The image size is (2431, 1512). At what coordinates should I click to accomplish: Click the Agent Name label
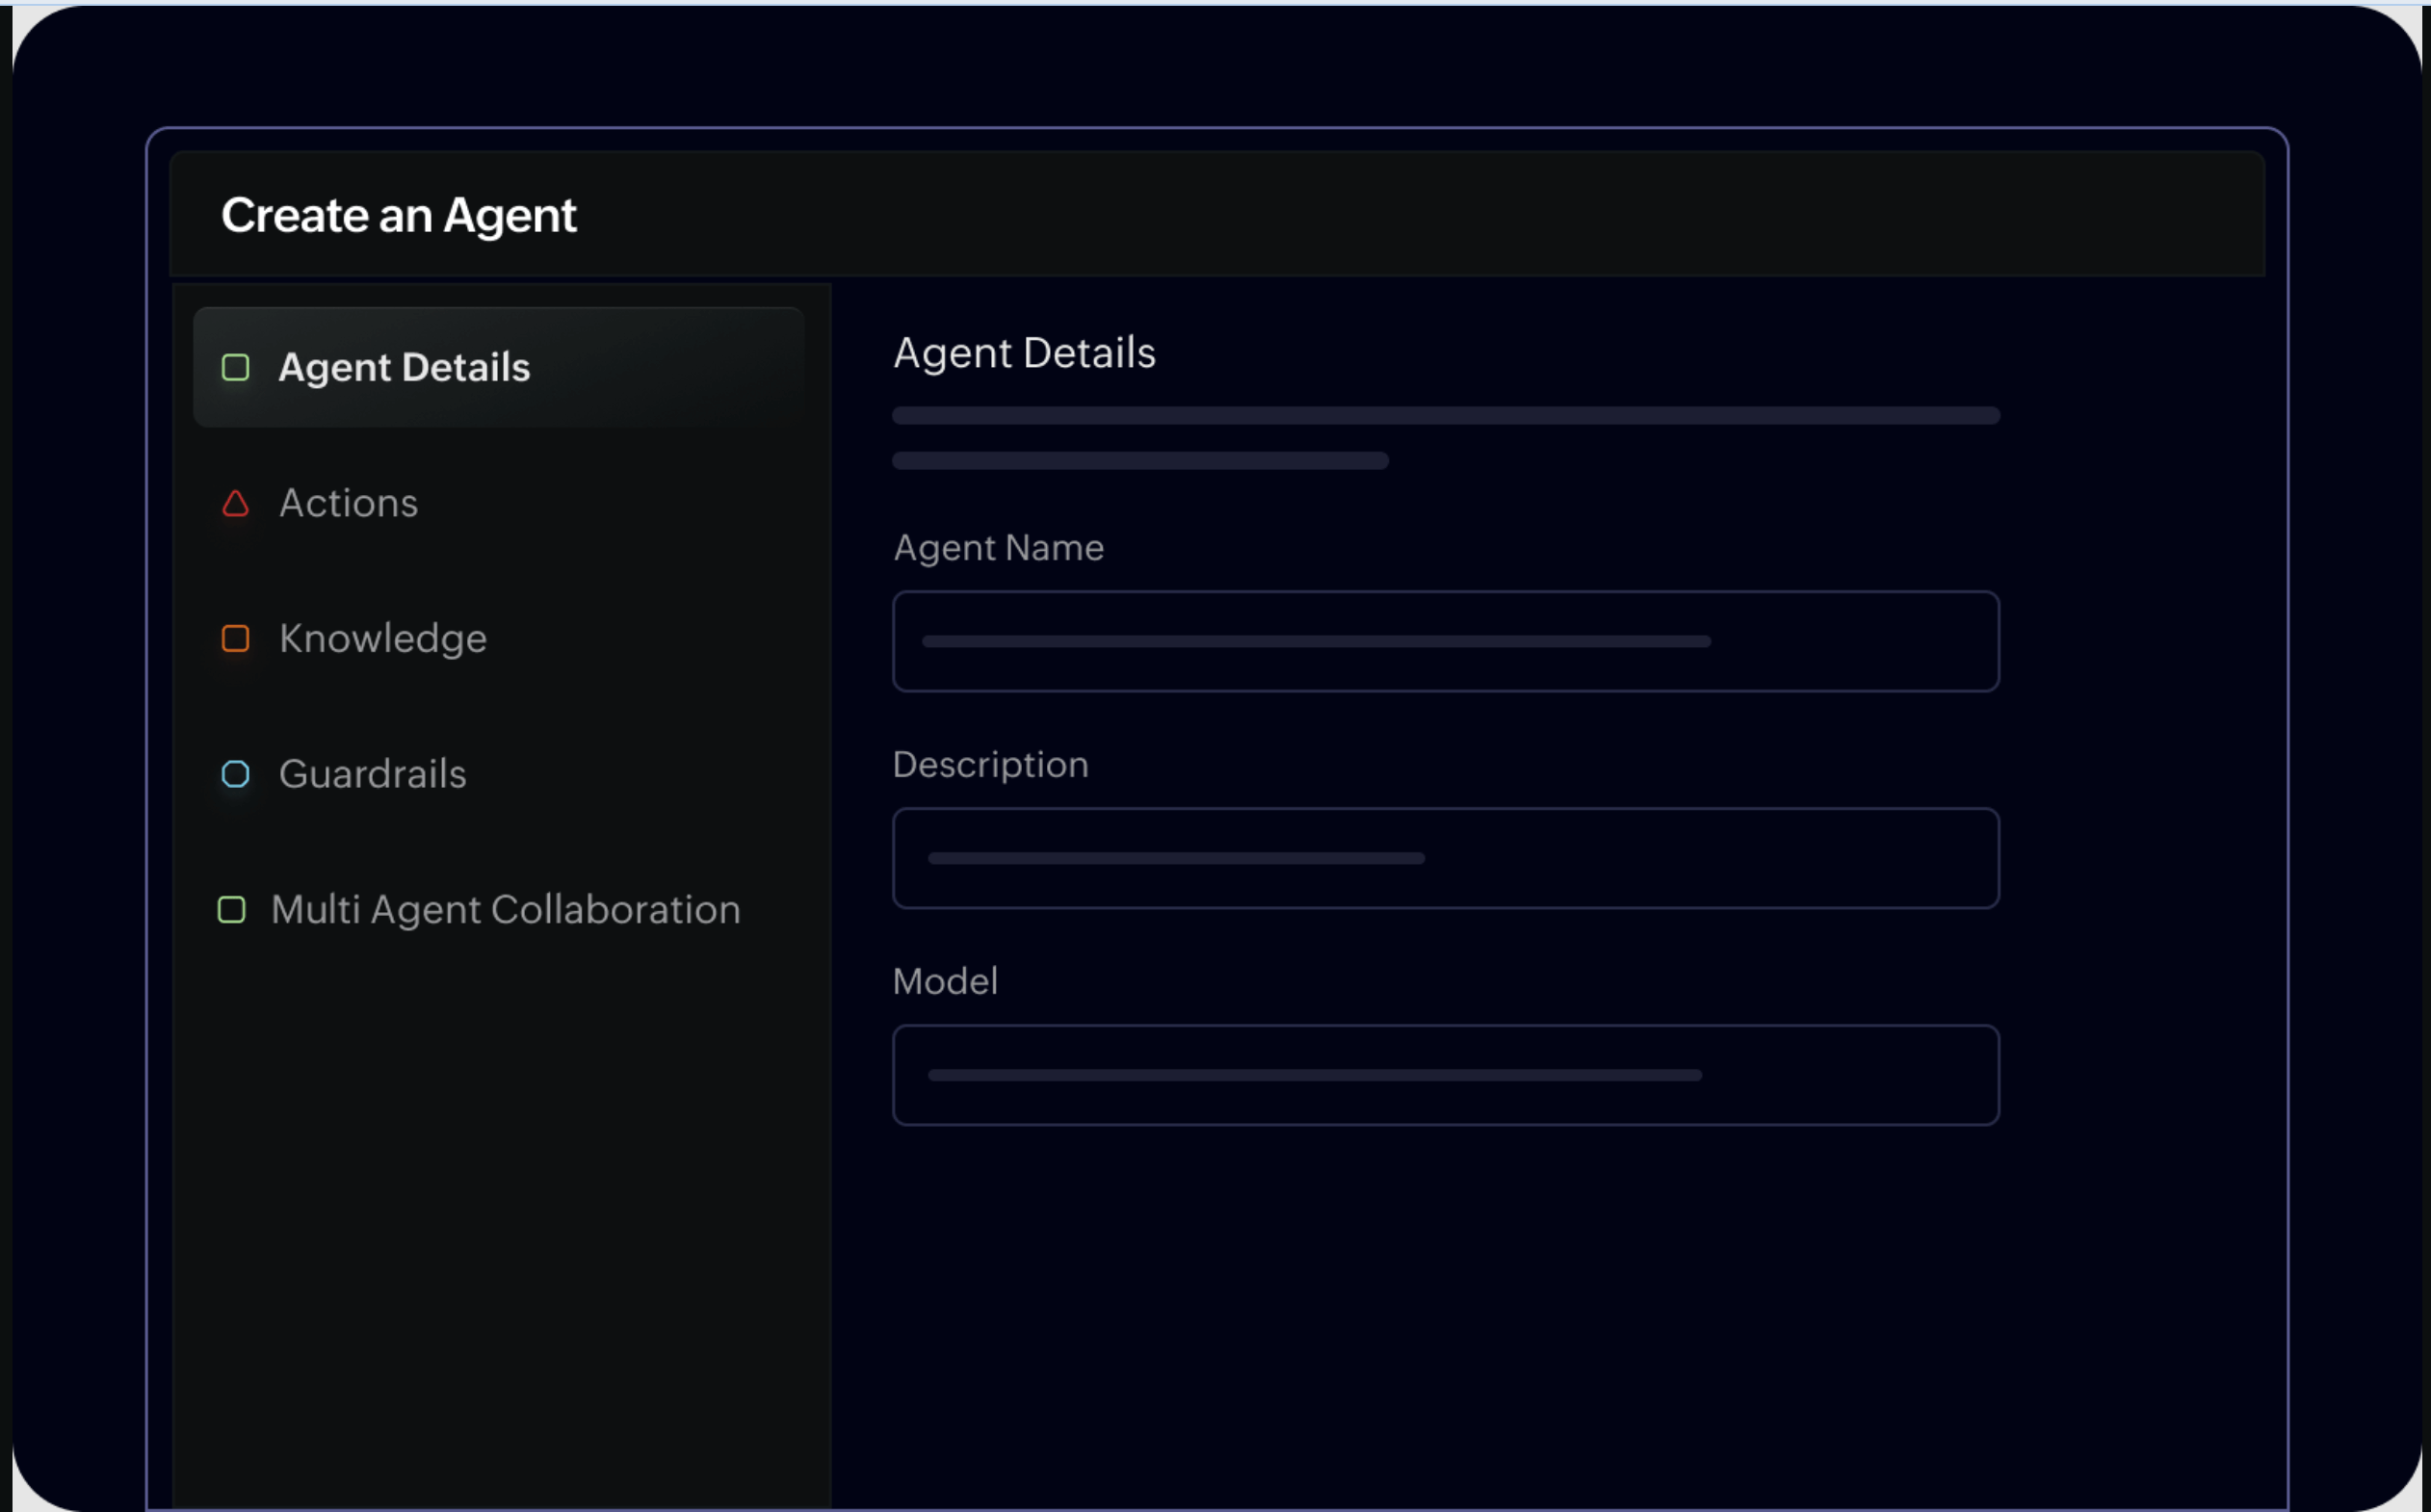[x=998, y=548]
